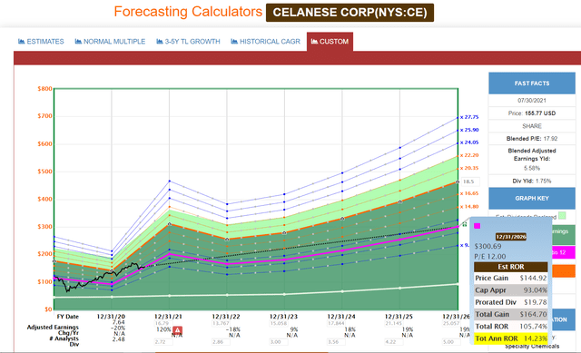Click the chart icon beside 3-5Y TL GROWTH

pyautogui.click(x=160, y=42)
